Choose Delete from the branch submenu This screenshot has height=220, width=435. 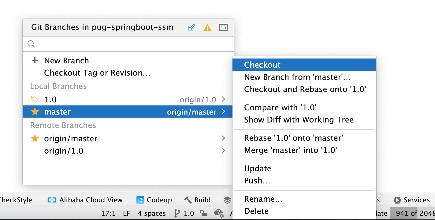(304, 211)
